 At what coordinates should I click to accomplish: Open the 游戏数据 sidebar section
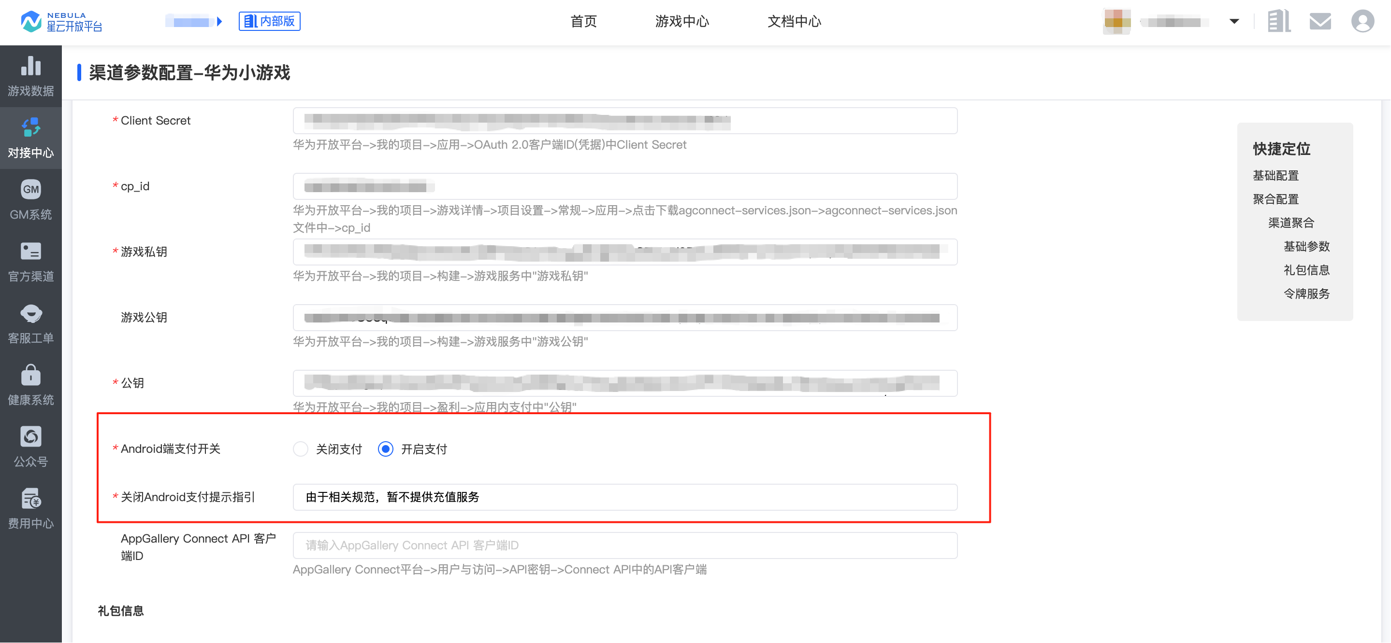tap(31, 77)
